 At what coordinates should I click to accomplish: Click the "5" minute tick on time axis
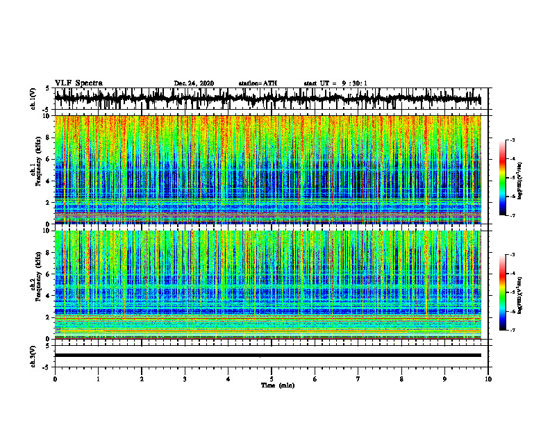[x=272, y=379]
